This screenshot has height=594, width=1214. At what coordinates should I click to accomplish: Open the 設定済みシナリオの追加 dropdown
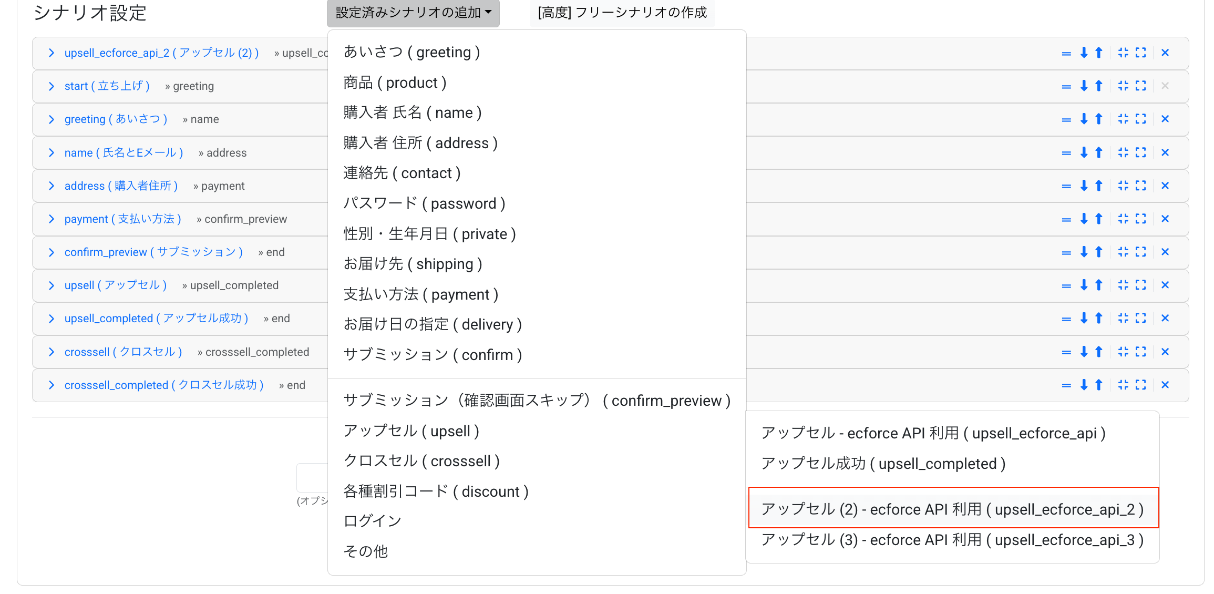tap(413, 14)
